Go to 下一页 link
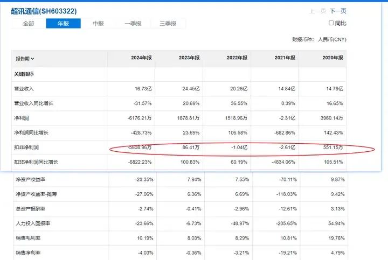This screenshot has width=388, height=260. coord(338,11)
